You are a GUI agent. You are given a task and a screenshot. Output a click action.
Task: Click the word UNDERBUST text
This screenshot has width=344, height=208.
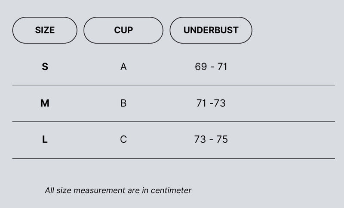tap(211, 30)
